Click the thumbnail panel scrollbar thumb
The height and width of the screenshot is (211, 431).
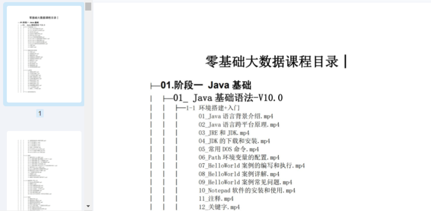[x=88, y=7]
